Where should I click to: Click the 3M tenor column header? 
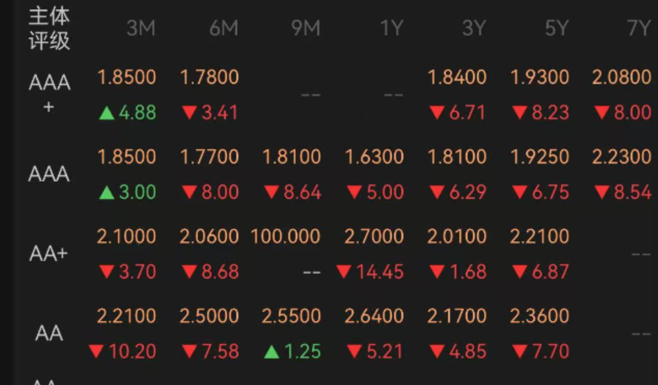pos(141,28)
